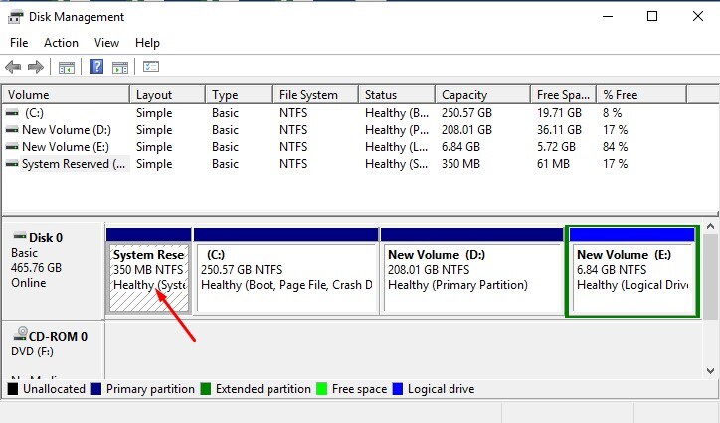Click the scroll down arrow in disk pane
Viewport: 720px width, 423px height.
point(710,370)
